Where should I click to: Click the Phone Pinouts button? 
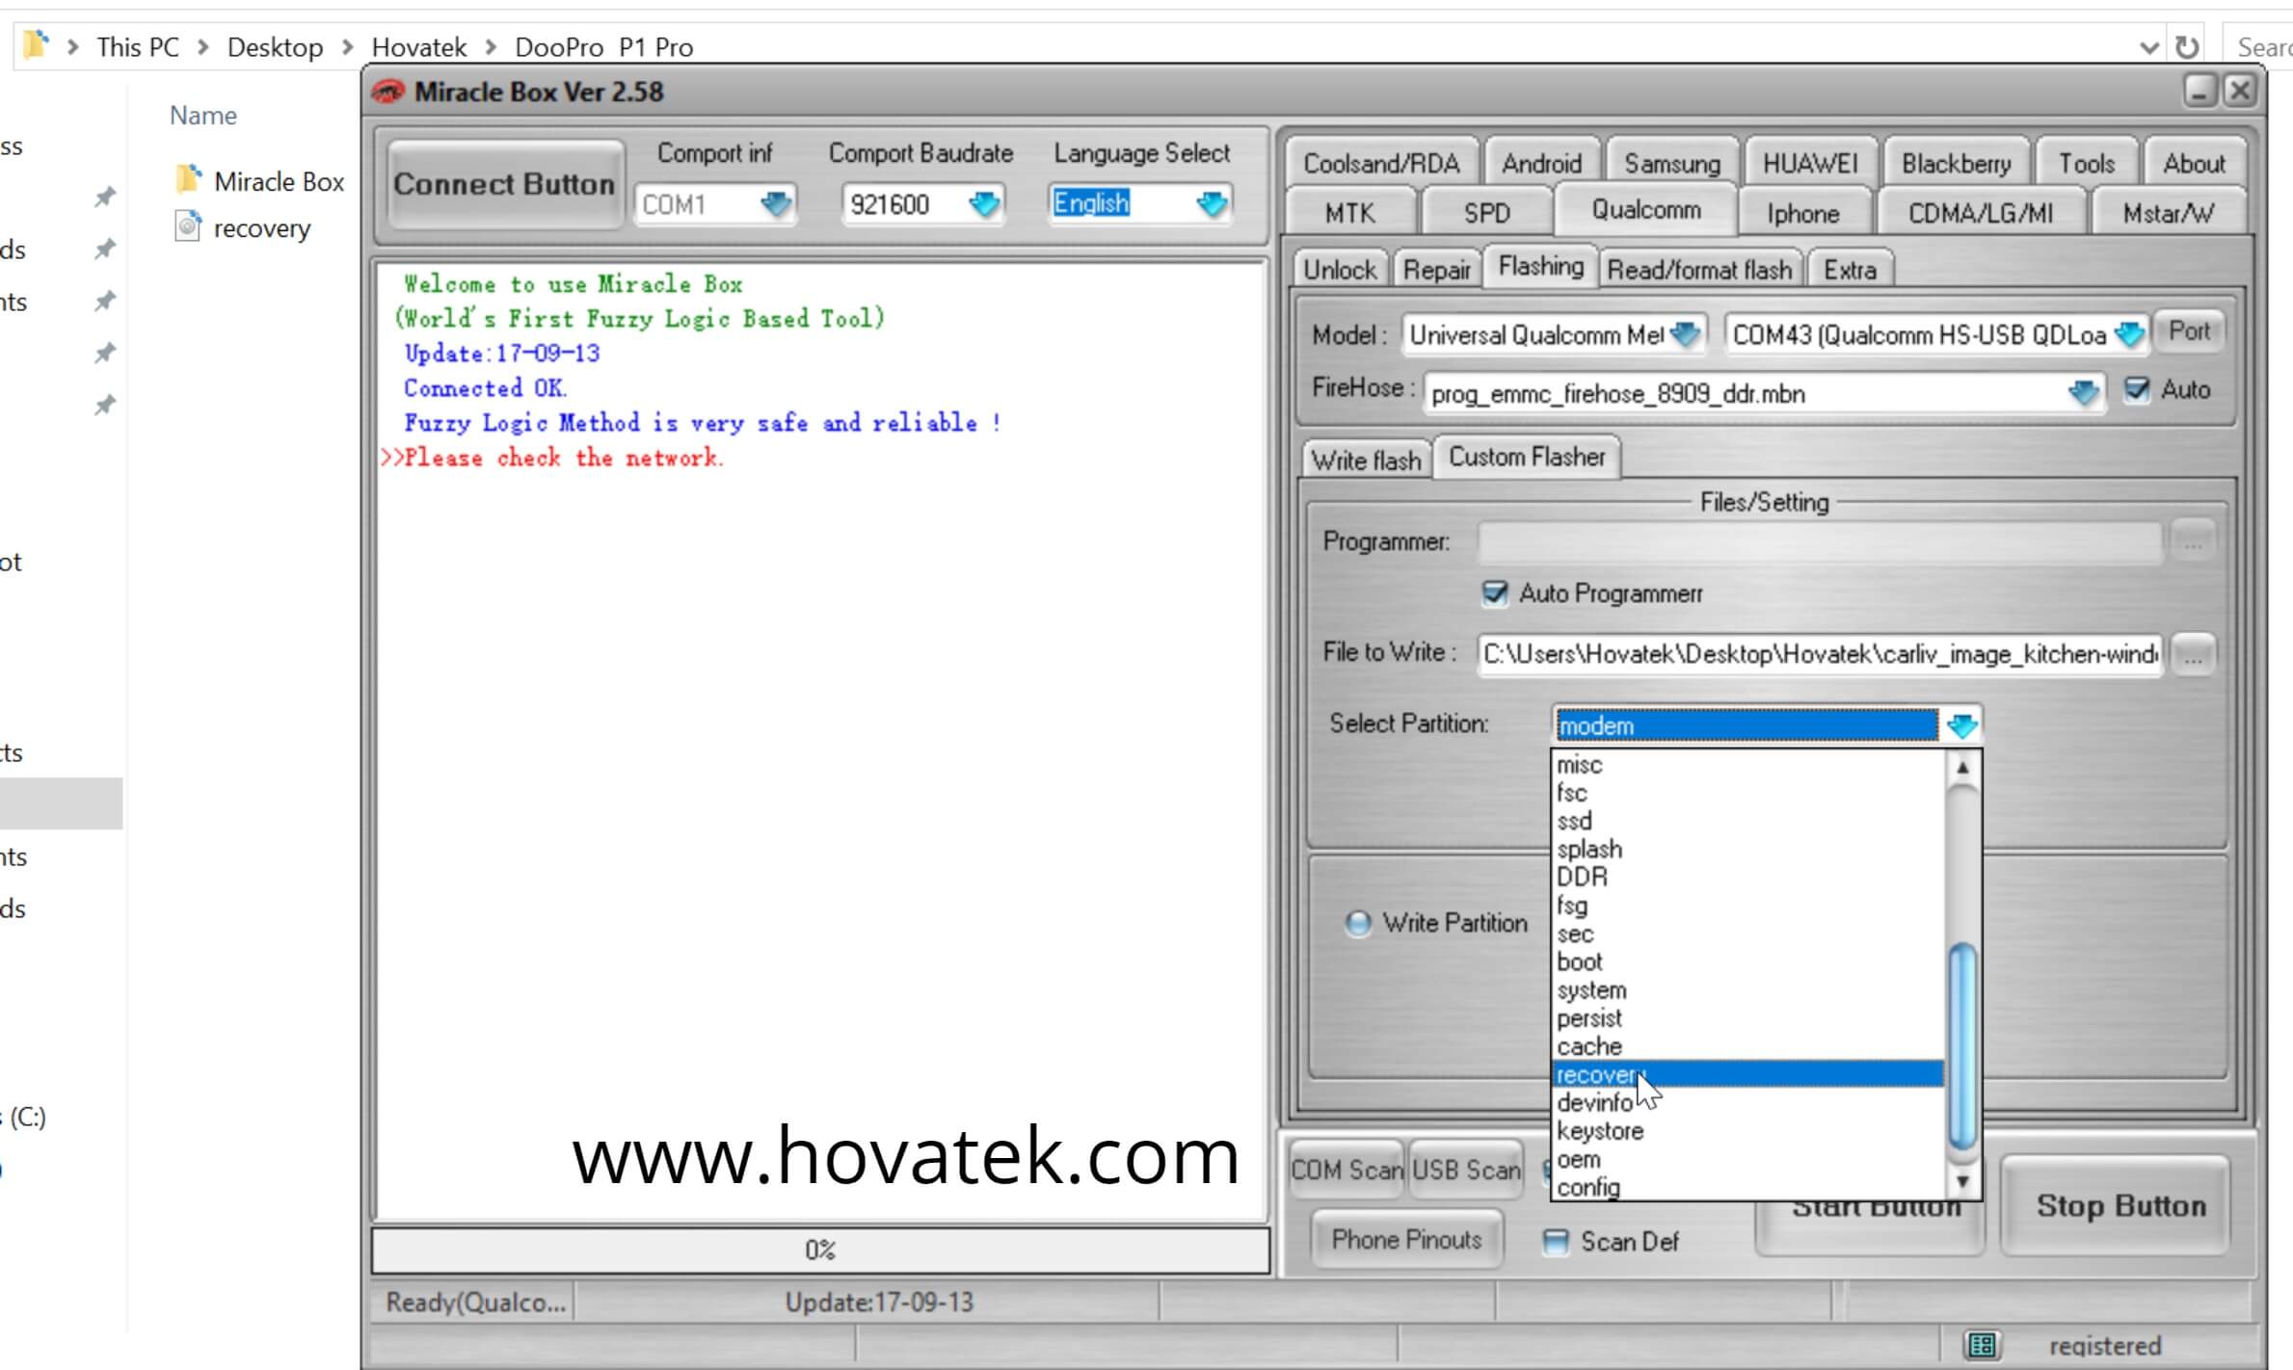pos(1406,1240)
